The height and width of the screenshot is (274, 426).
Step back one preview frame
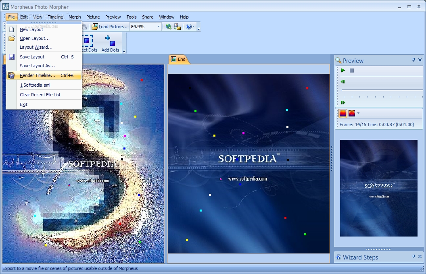[x=343, y=81]
